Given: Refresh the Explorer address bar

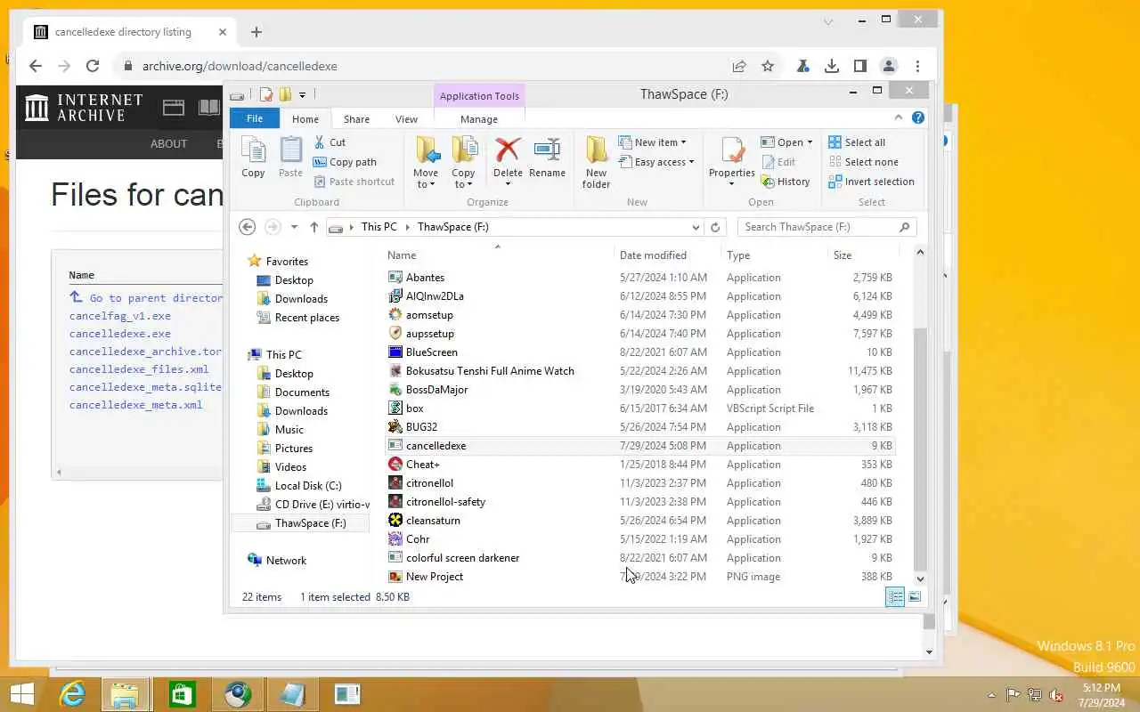Looking at the screenshot, I should [x=715, y=227].
